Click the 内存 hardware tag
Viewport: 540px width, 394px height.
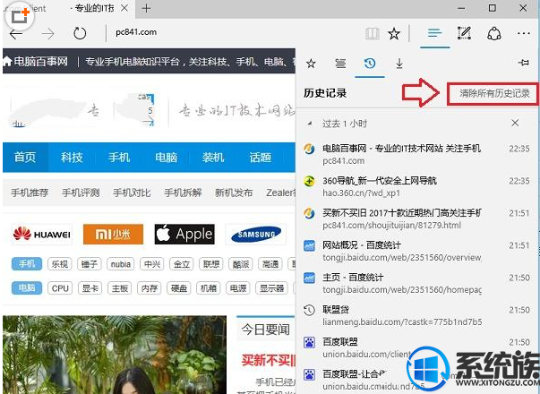point(150,288)
